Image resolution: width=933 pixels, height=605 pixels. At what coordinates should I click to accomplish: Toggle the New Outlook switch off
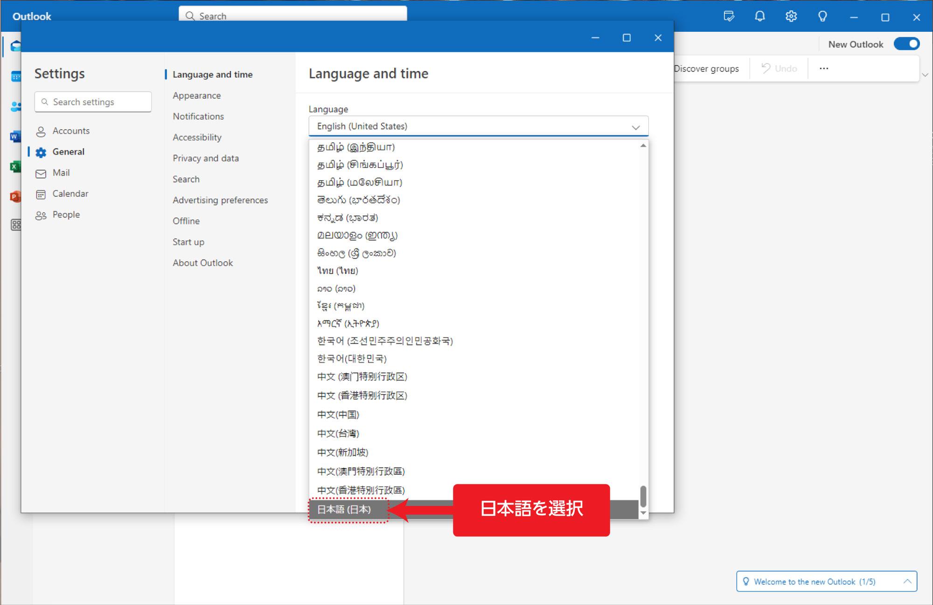[906, 43]
